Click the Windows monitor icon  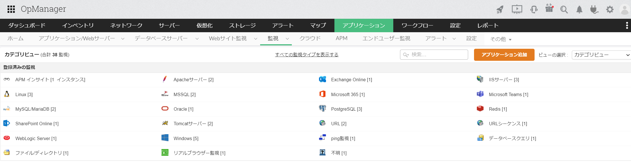pyautogui.click(x=165, y=138)
